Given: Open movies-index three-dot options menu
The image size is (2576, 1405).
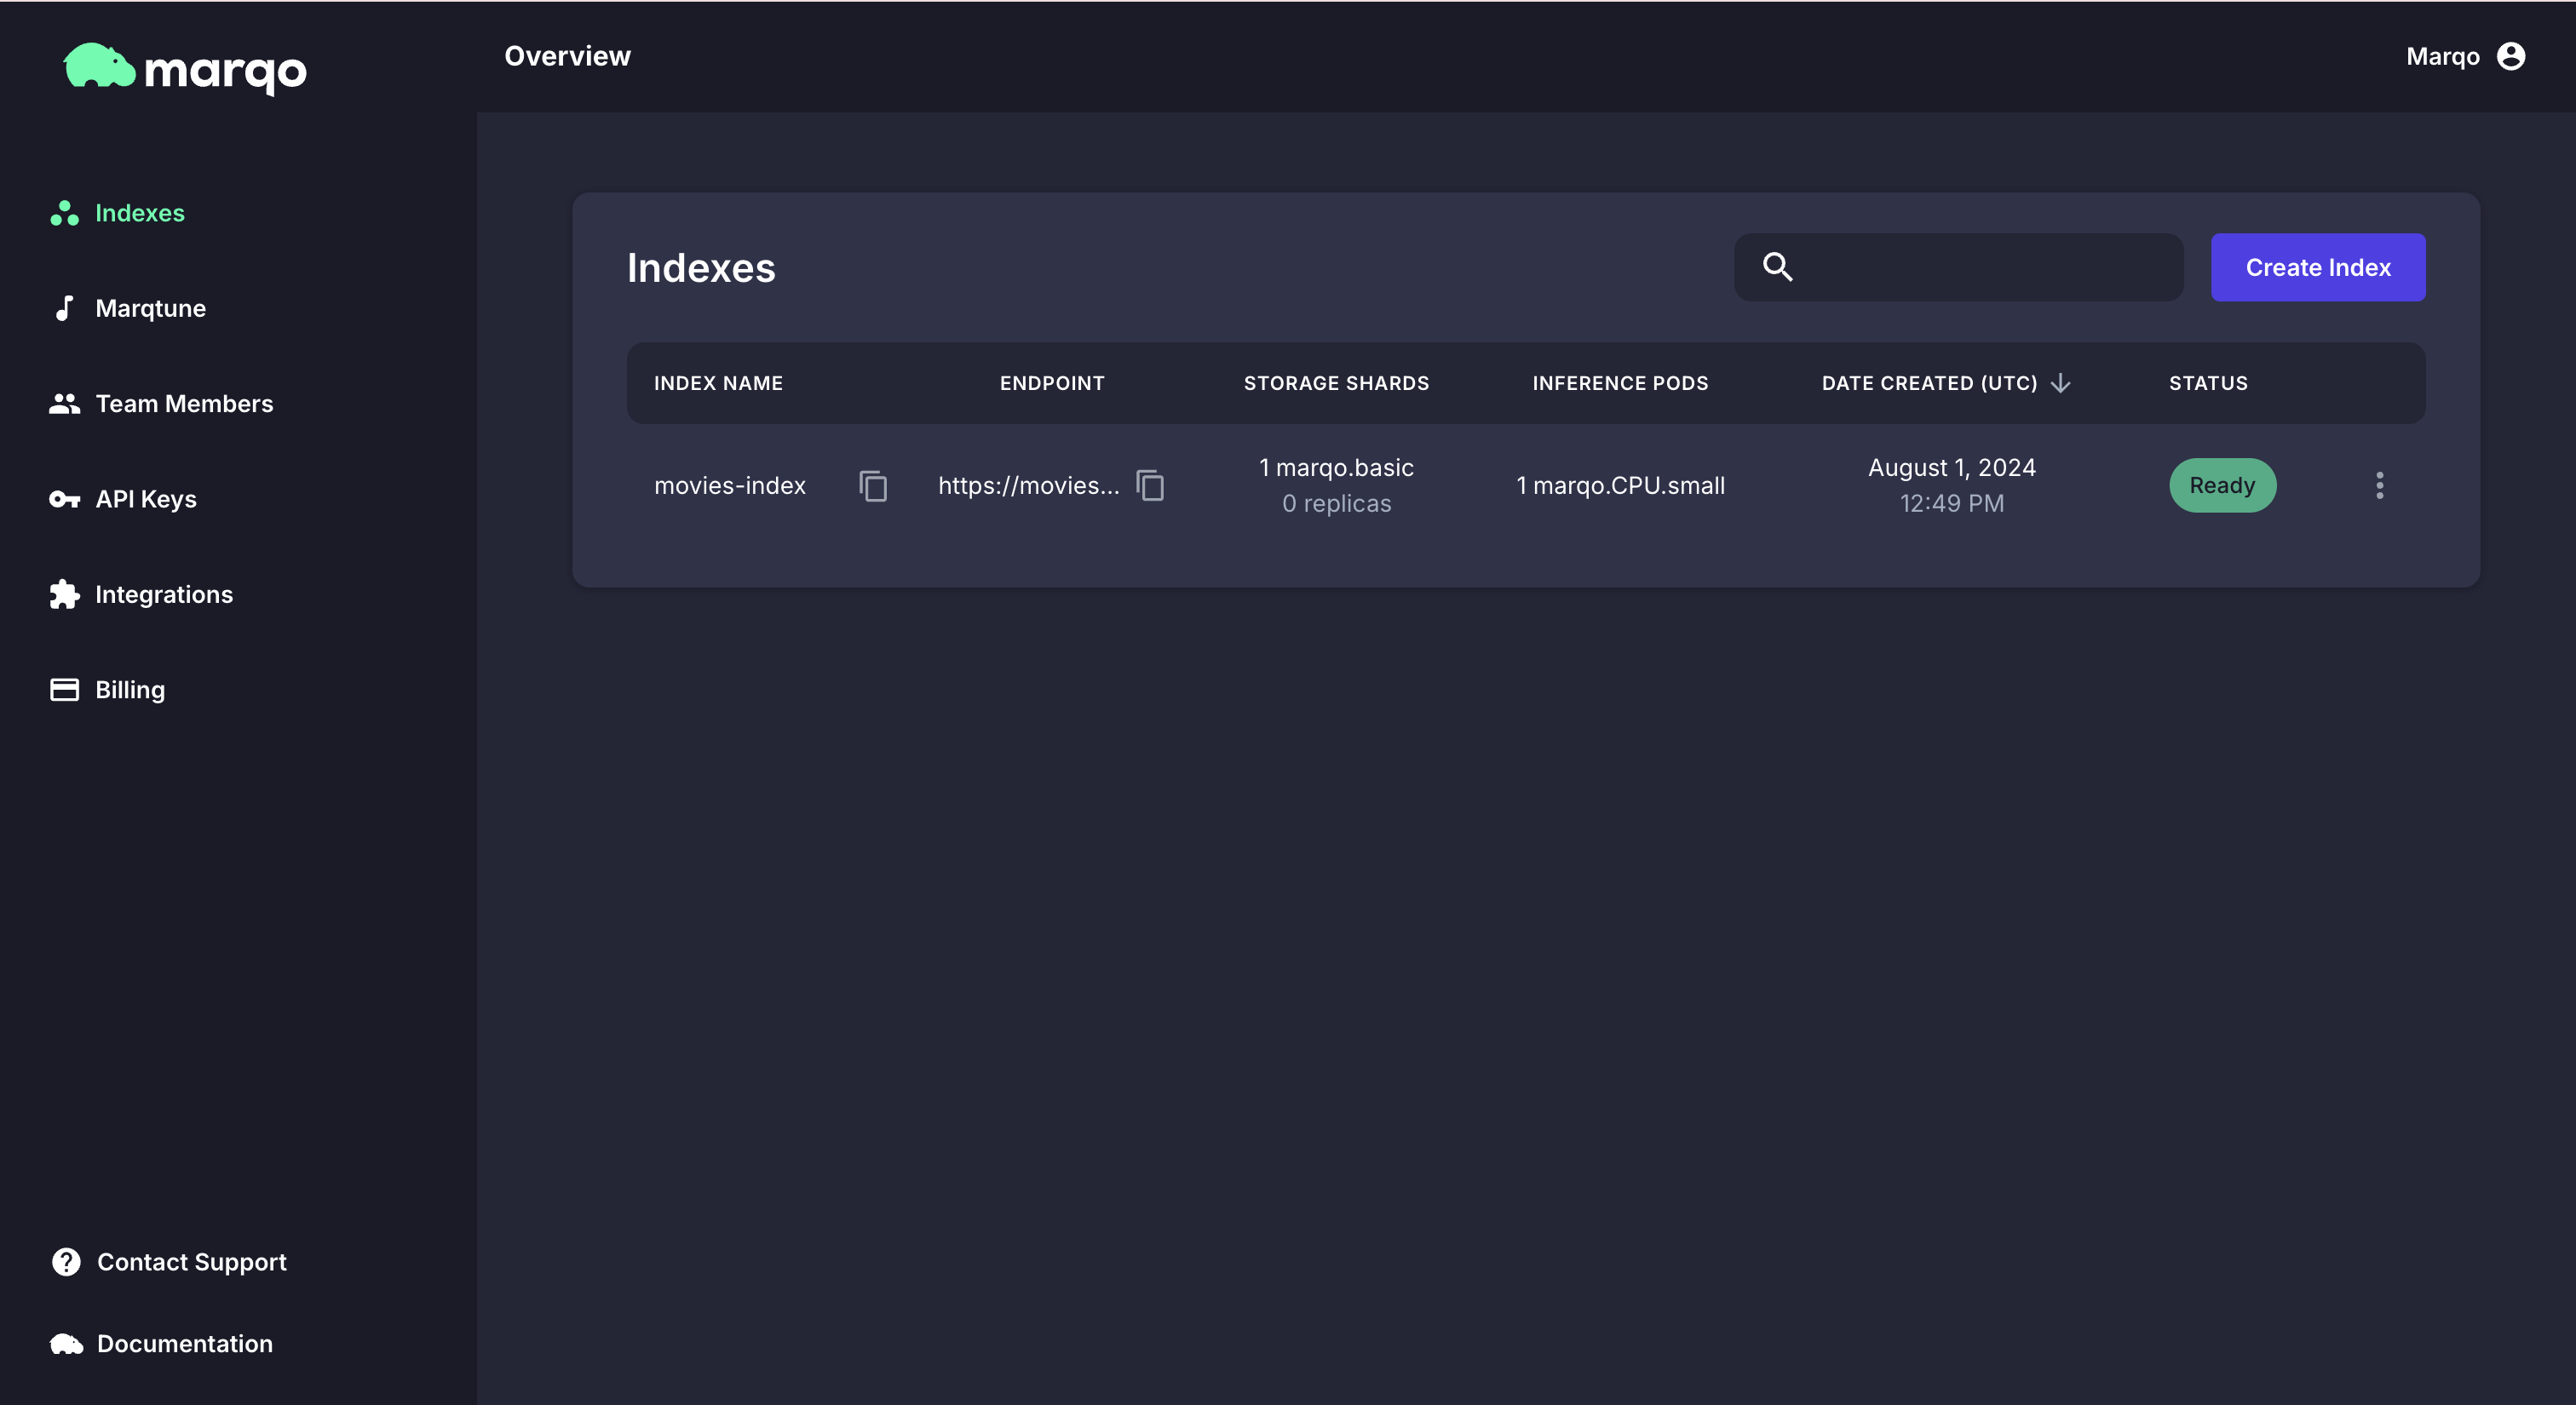Looking at the screenshot, I should 2379,485.
